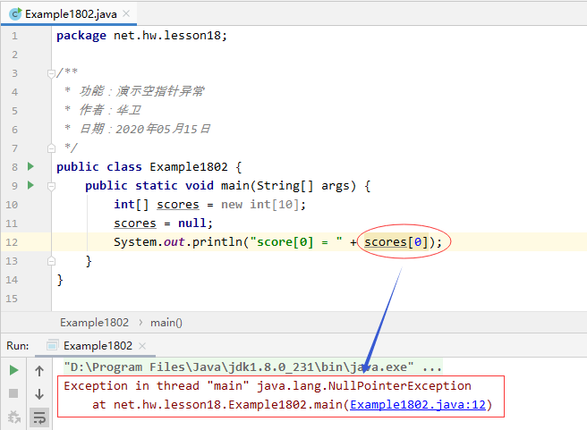This screenshot has height=430, width=587.
Task: Select the Example1802.java editor tab
Action: (x=69, y=14)
